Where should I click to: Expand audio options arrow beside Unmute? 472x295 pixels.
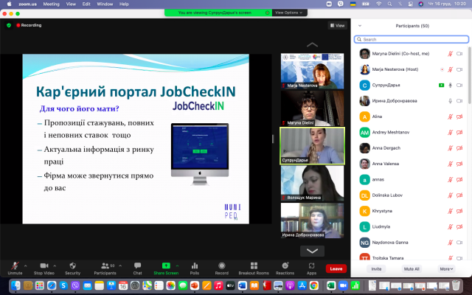point(25,265)
